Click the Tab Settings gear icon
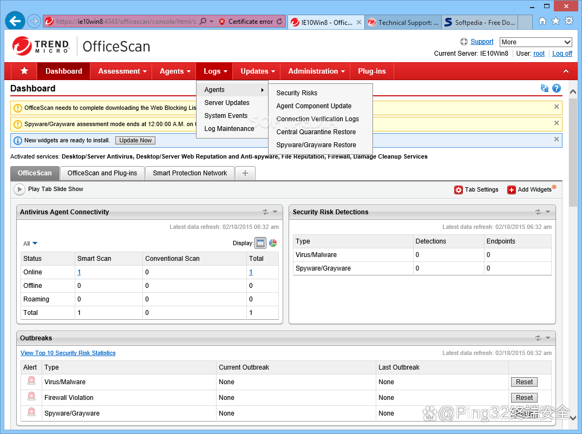The width and height of the screenshot is (582, 434). coord(459,190)
